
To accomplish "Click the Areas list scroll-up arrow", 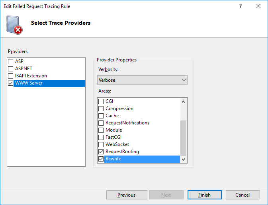I will click(x=184, y=102).
